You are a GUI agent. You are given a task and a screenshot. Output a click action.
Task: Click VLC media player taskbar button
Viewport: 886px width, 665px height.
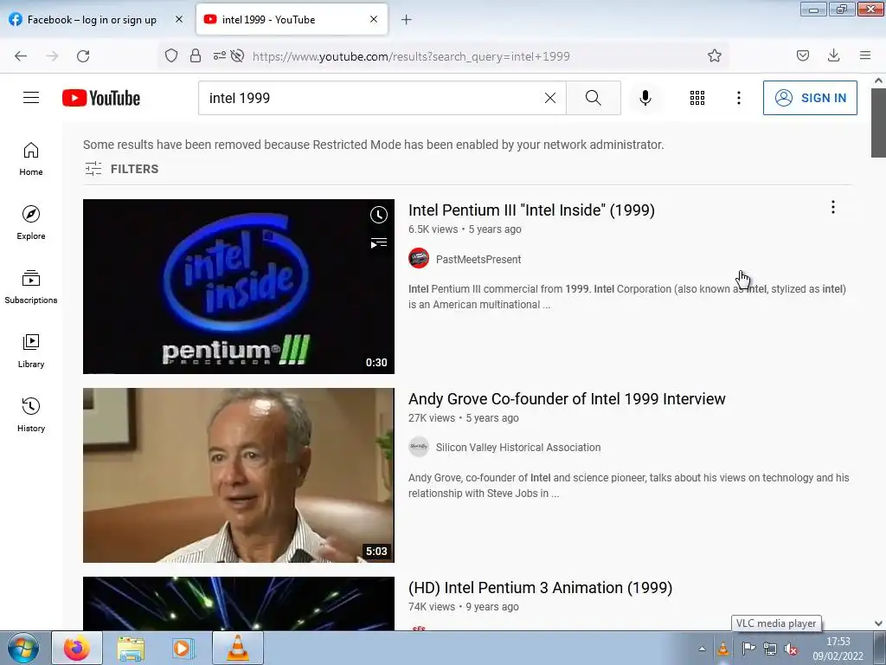238,648
